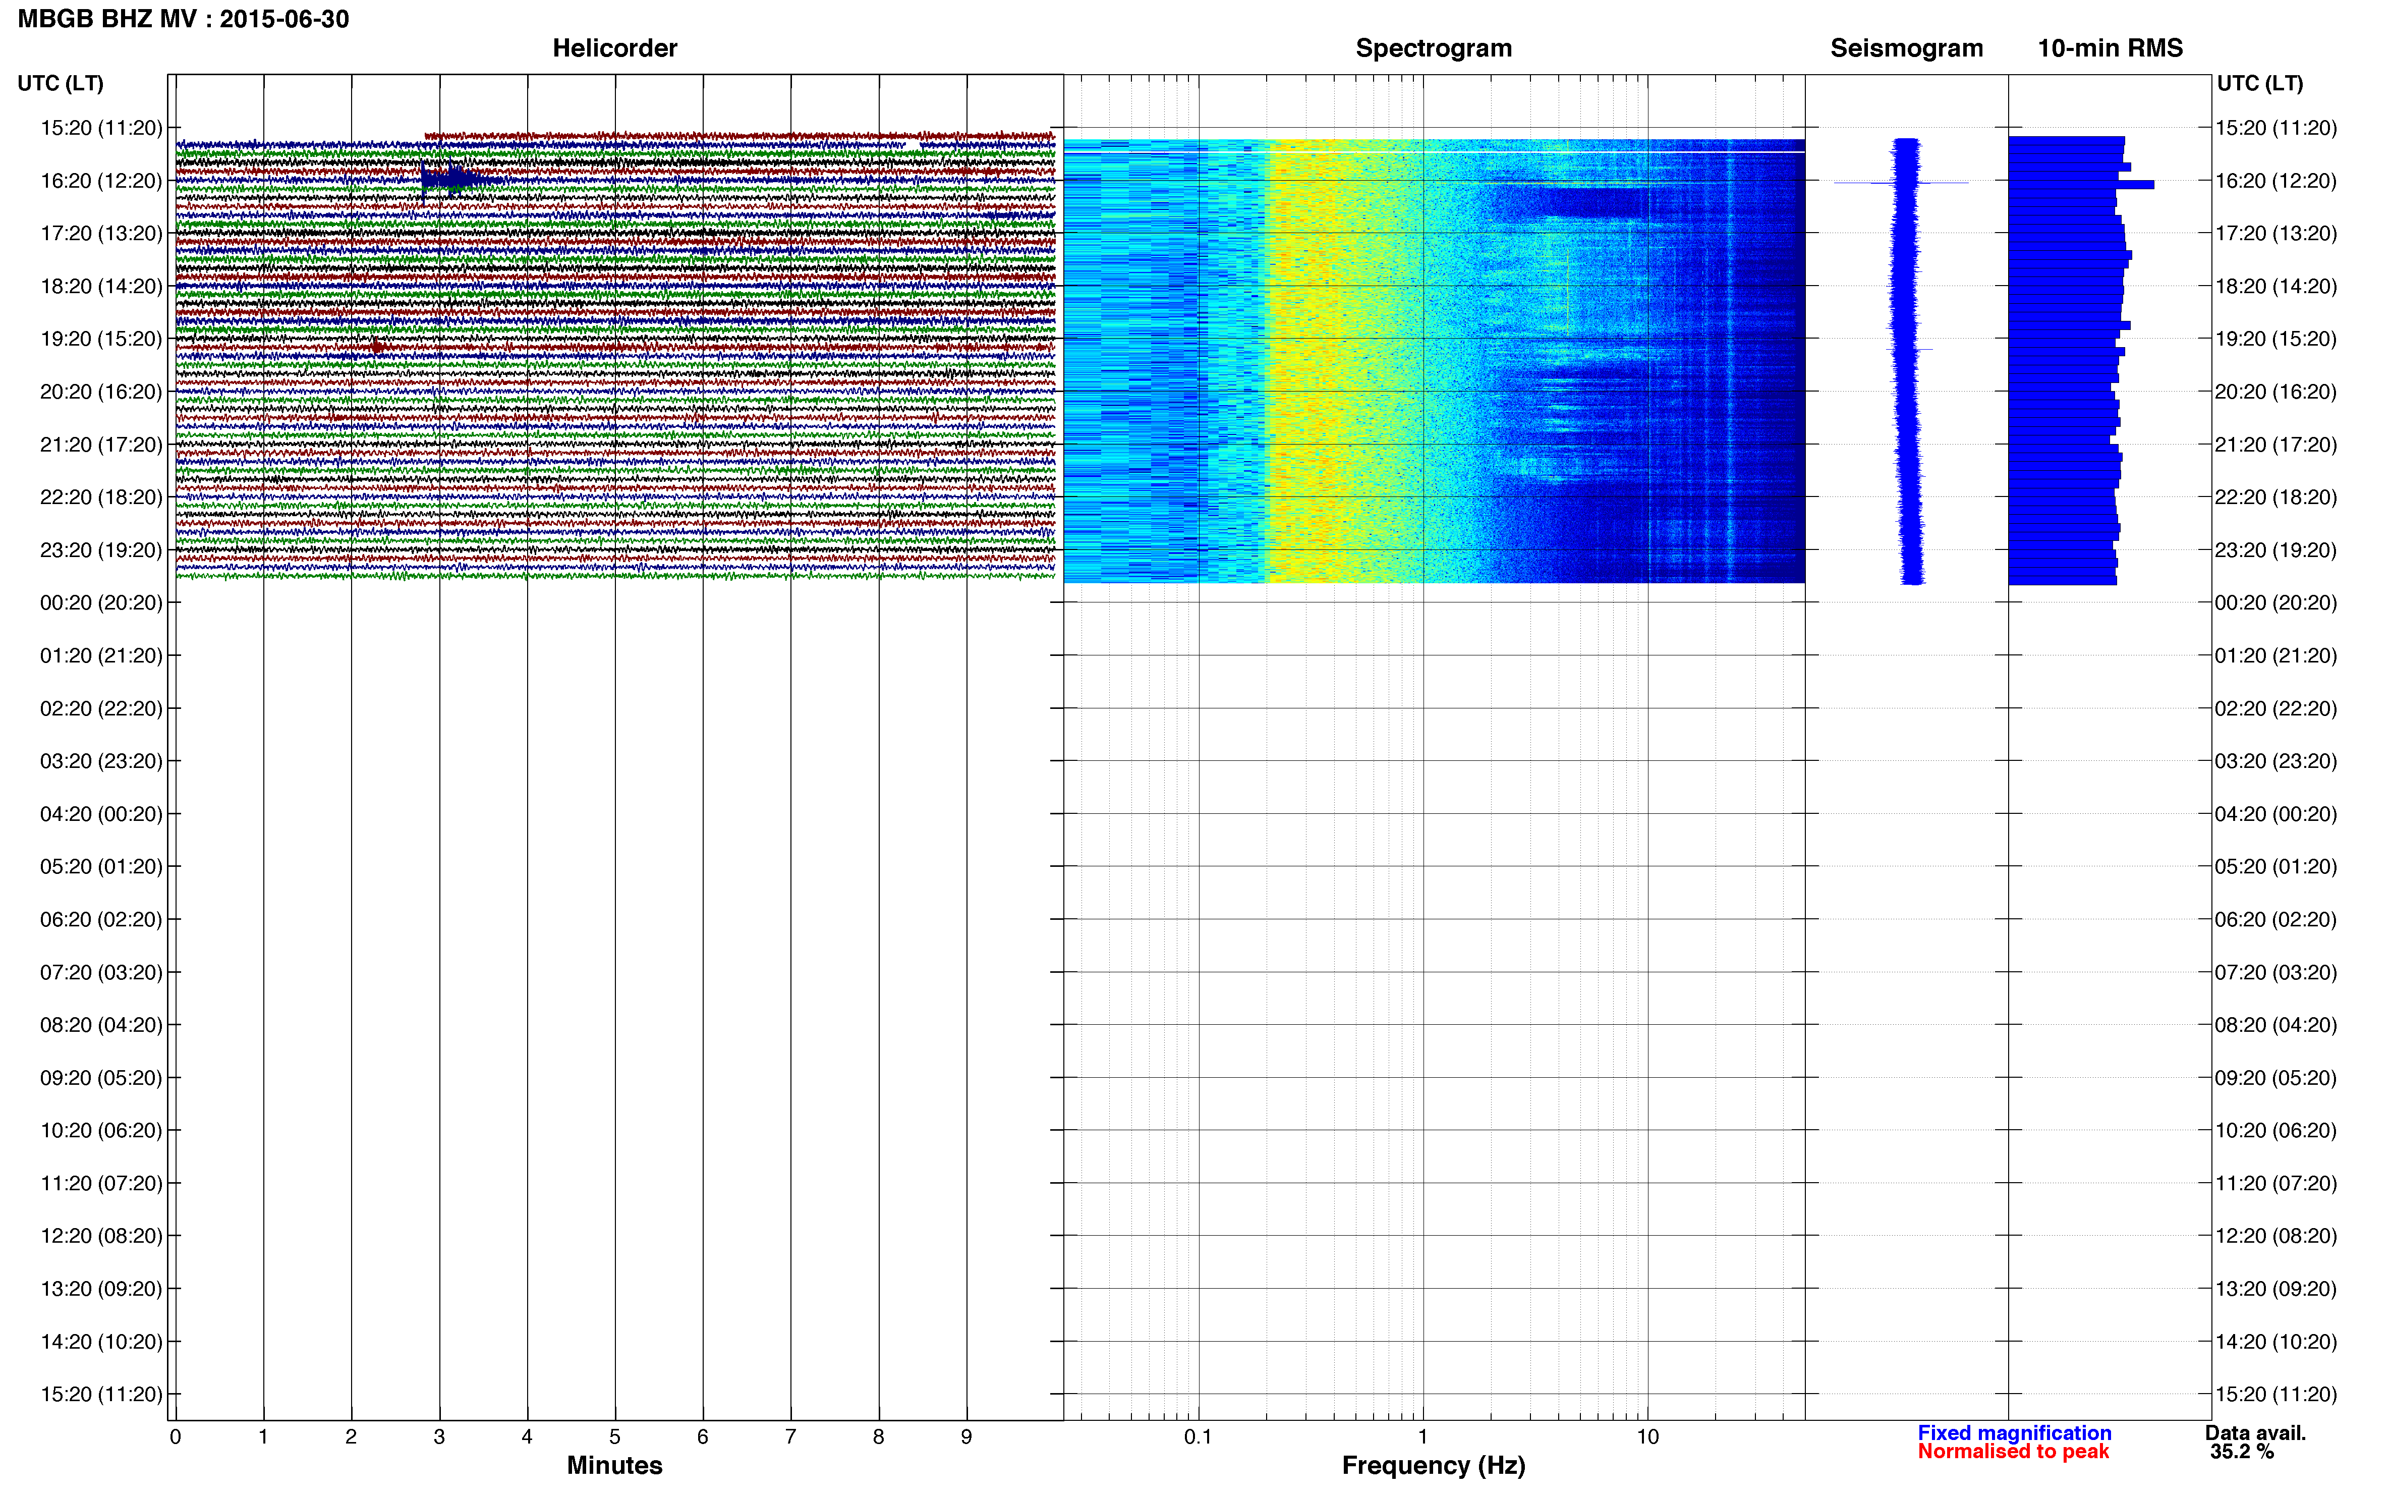Click the 09:20 (05:20) label on the Helicorder axis

pyautogui.click(x=101, y=1078)
